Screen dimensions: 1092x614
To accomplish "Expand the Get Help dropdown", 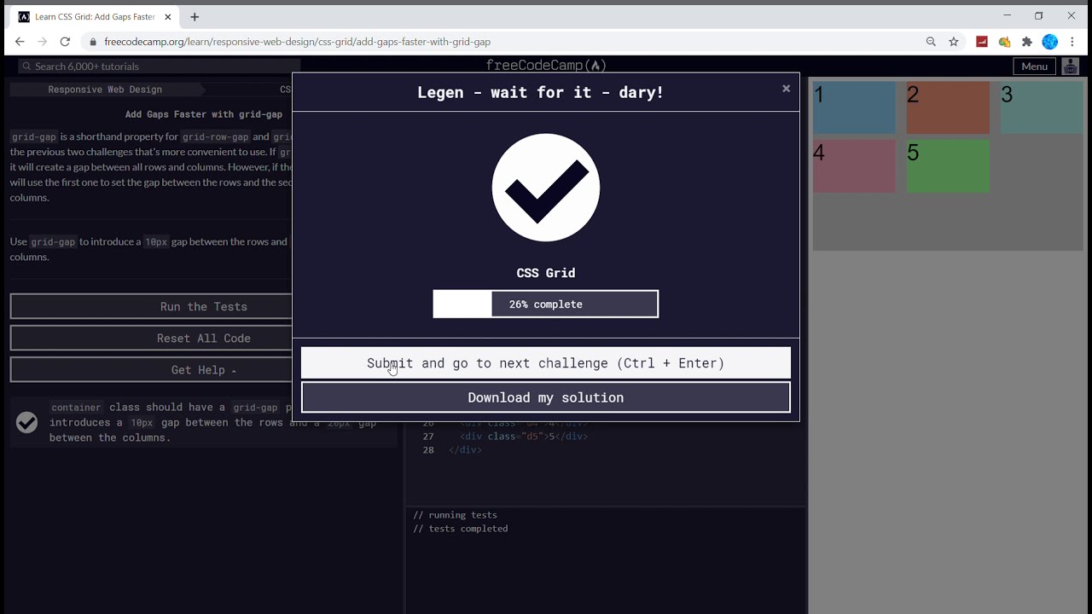I will [203, 370].
